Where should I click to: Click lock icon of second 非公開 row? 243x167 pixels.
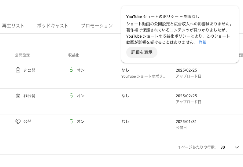pyautogui.click(x=18, y=96)
